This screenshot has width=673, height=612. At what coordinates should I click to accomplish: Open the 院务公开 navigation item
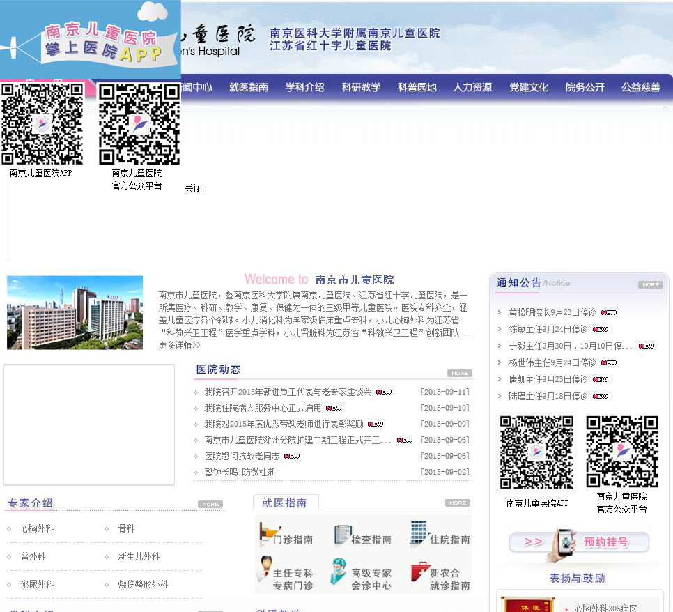(x=585, y=87)
